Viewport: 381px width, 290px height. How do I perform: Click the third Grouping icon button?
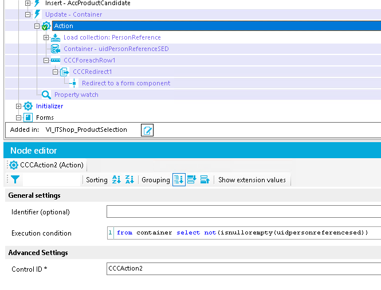[205, 179]
